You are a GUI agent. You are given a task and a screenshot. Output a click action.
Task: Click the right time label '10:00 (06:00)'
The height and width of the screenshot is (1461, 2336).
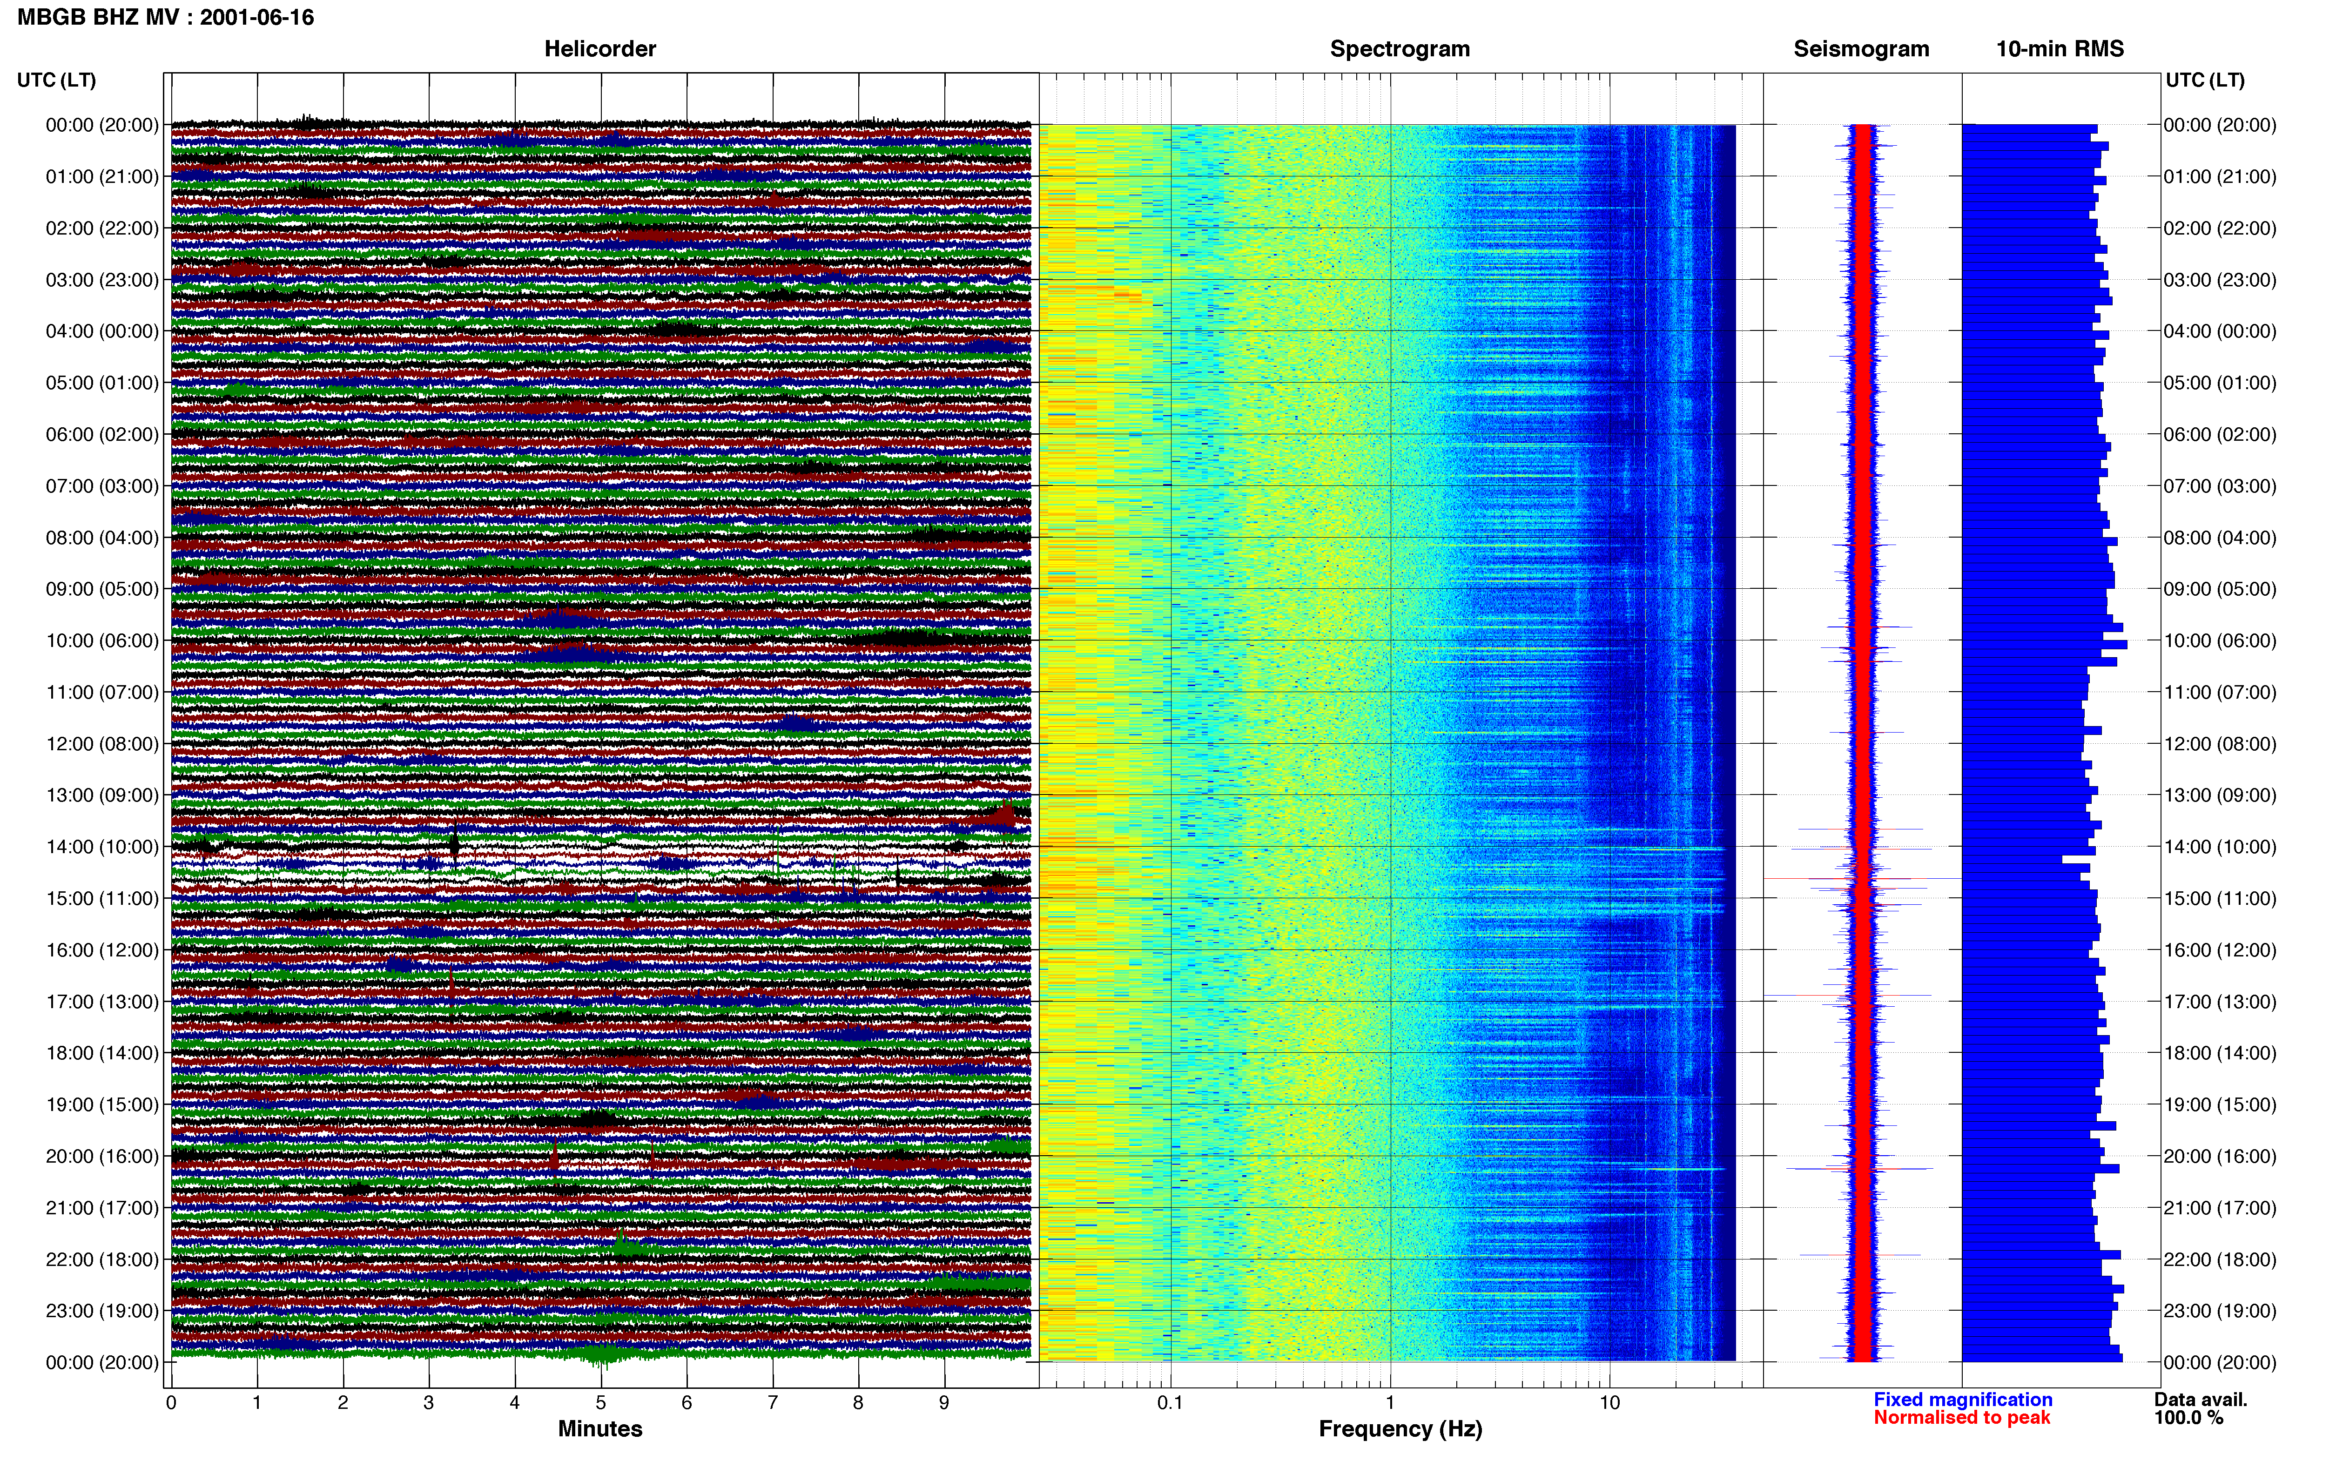point(2220,640)
